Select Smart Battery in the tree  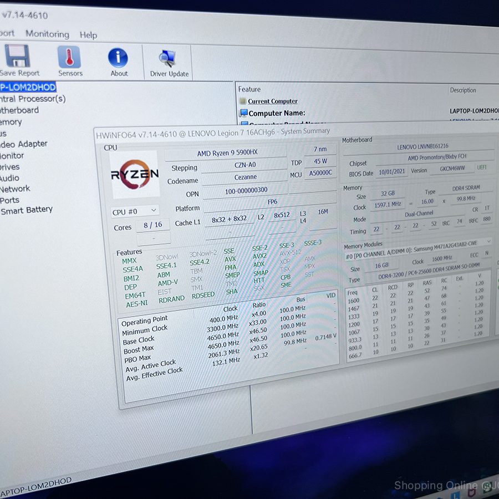coord(27,210)
